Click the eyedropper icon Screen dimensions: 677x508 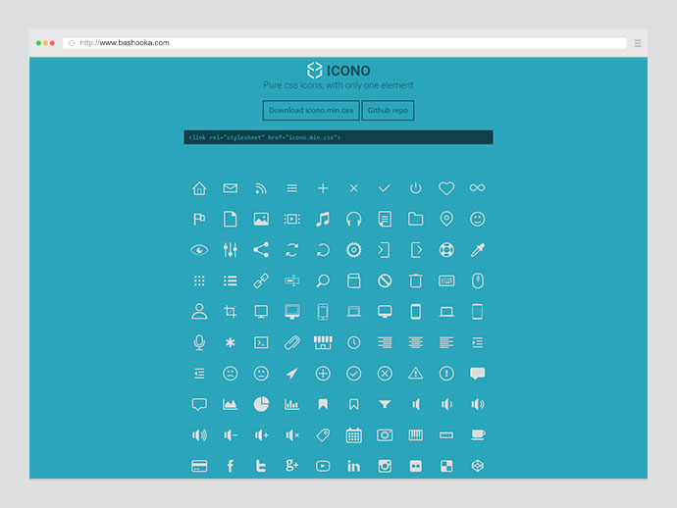[x=477, y=250]
